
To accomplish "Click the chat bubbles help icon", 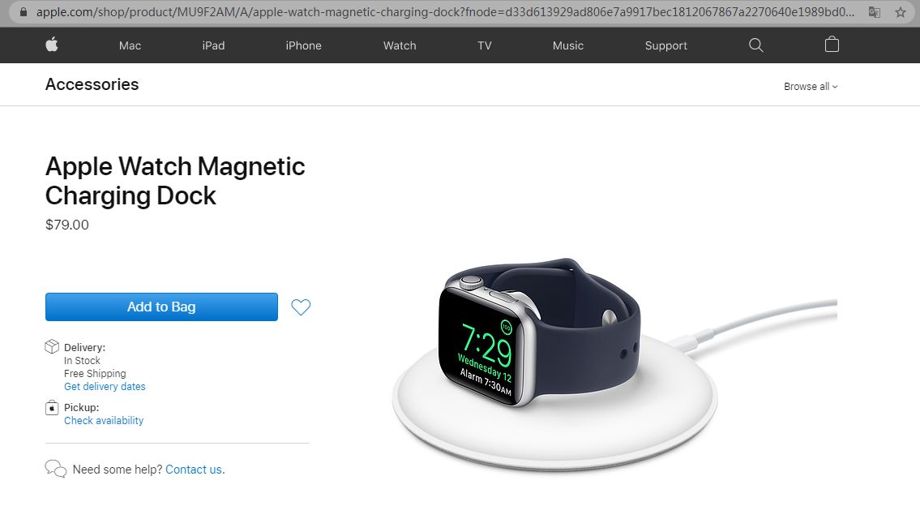I will [56, 469].
